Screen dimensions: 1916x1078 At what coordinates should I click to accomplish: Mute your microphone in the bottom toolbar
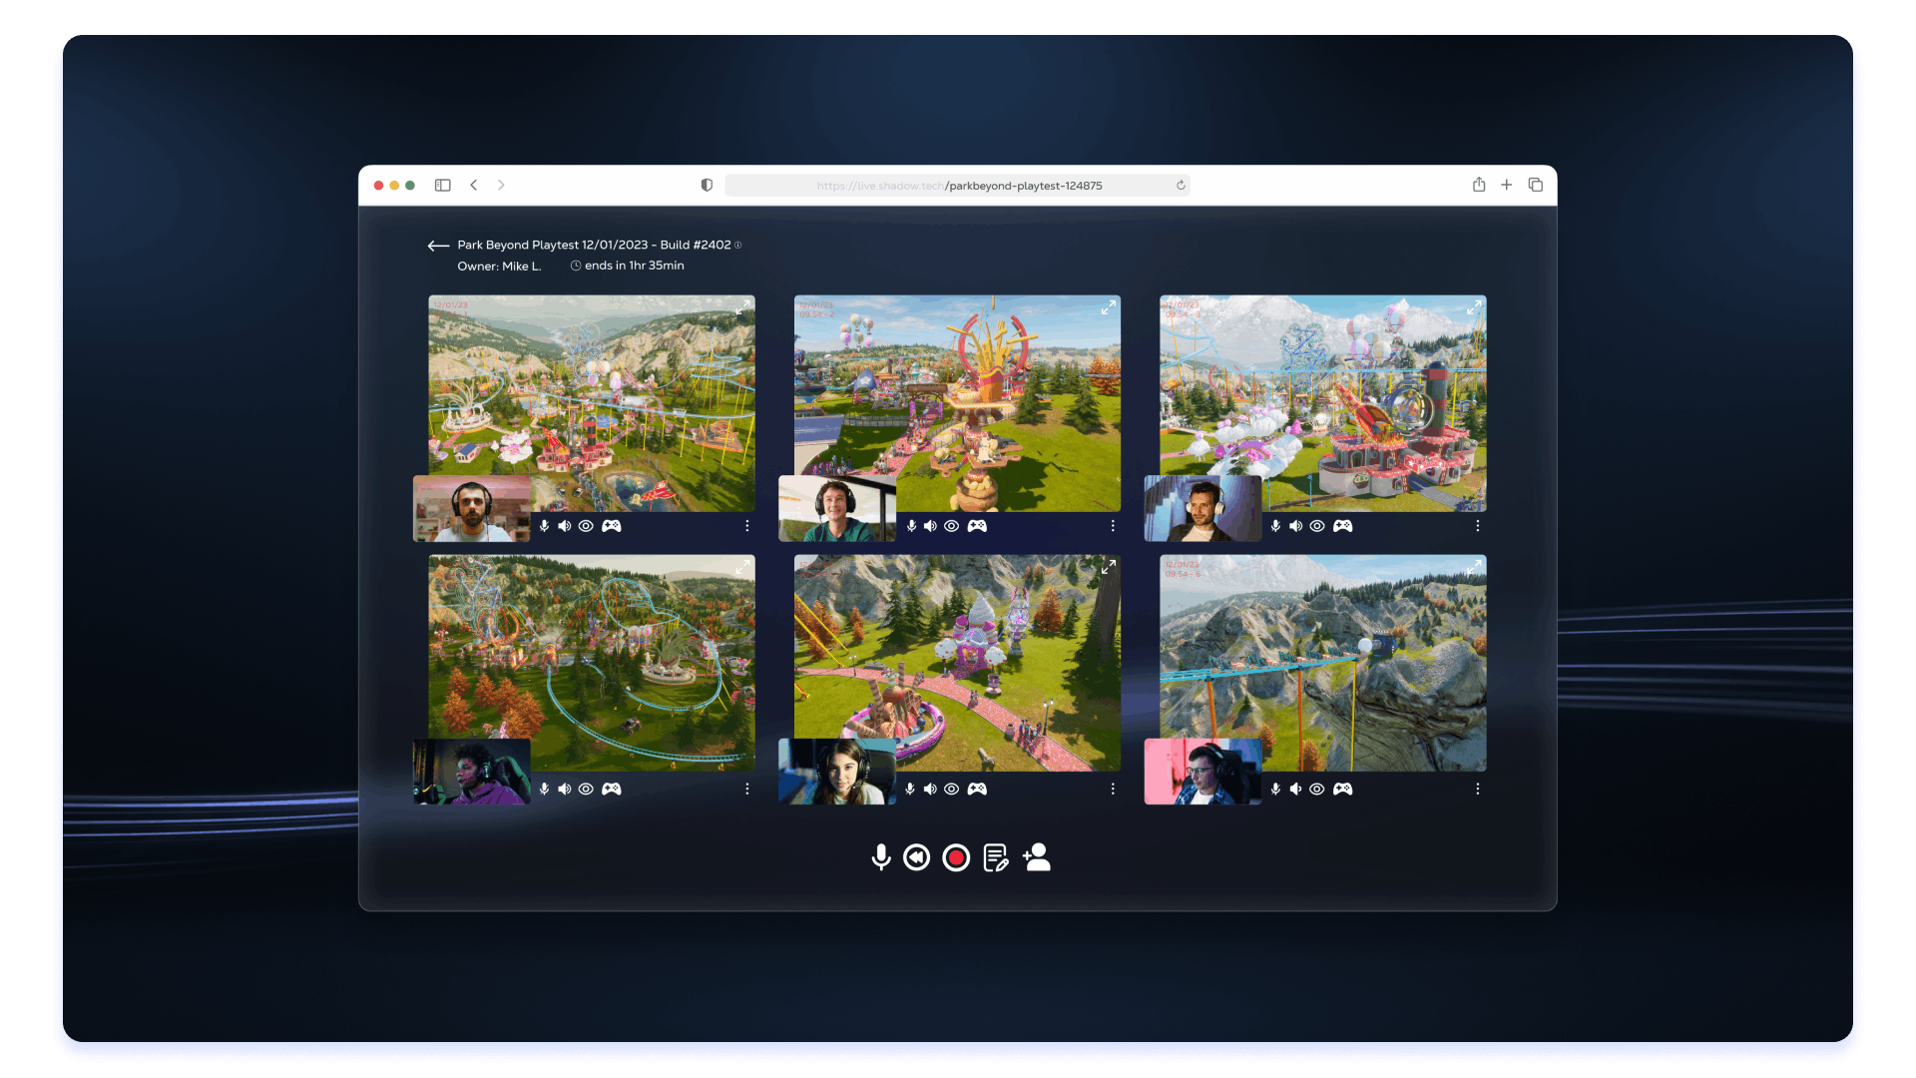click(x=880, y=857)
